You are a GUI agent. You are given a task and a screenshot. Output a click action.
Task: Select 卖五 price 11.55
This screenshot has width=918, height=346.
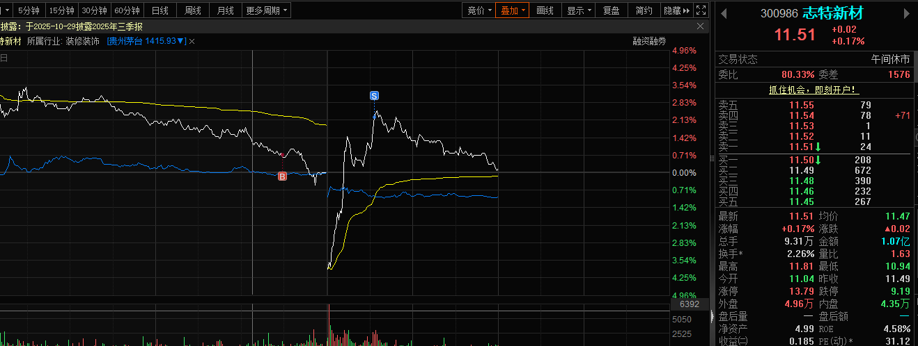(x=801, y=105)
